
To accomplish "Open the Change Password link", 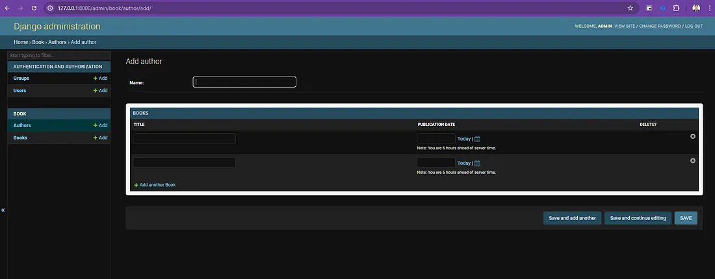I will click(660, 27).
